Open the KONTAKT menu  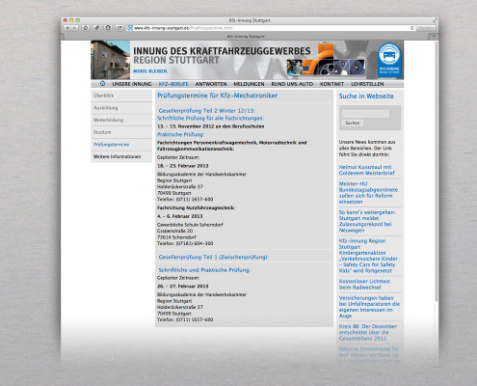[x=331, y=84]
